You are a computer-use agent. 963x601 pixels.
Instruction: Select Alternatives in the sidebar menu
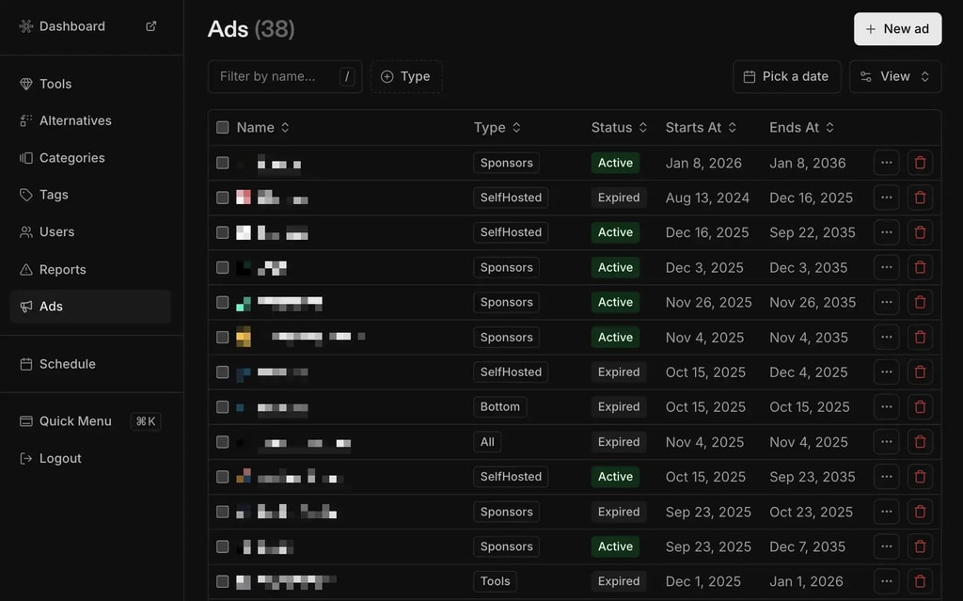(x=27, y=120)
